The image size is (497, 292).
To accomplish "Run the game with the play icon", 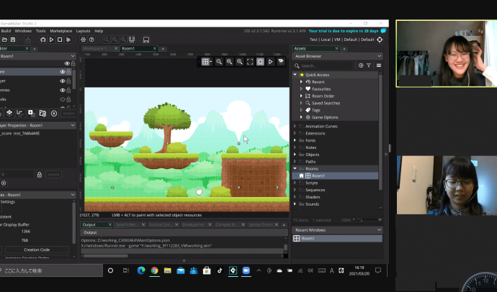I will click(51, 40).
